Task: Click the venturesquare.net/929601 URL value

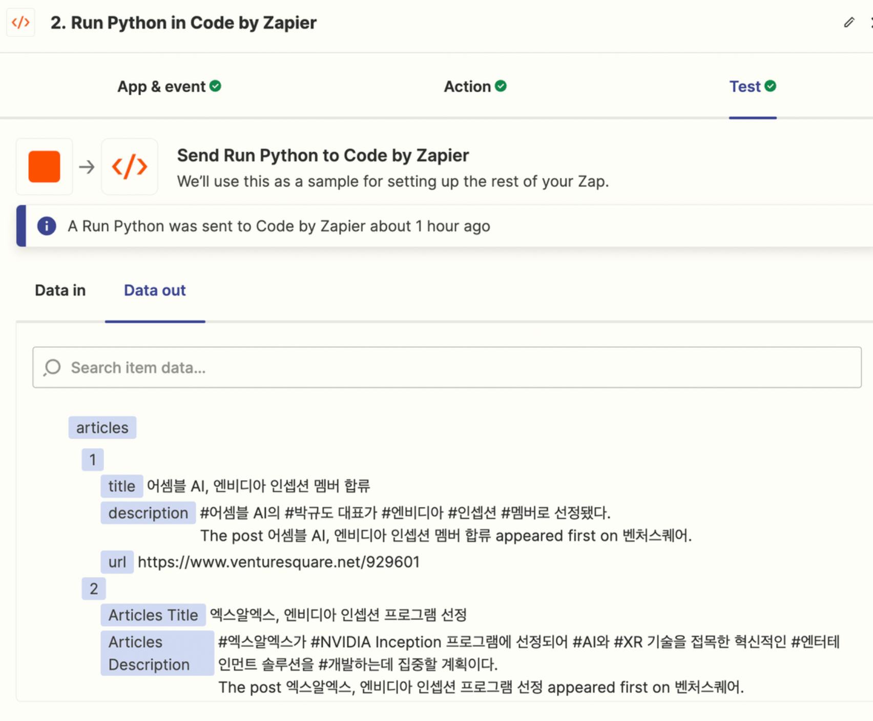Action: pos(279,562)
